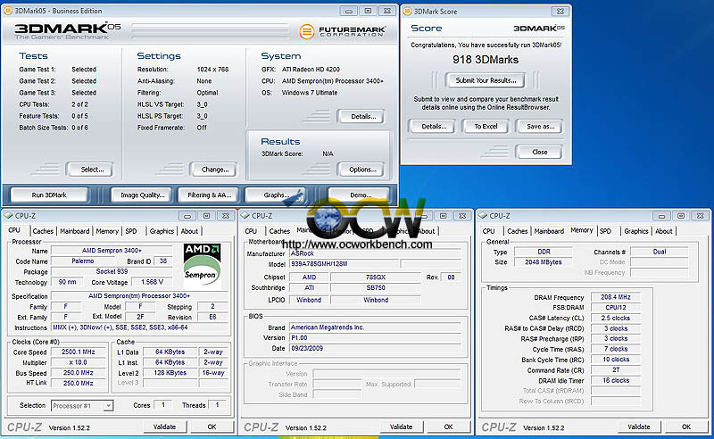Select SPD tab in right CPU-Z window
Viewport: 714px width, 439px height.
click(606, 231)
